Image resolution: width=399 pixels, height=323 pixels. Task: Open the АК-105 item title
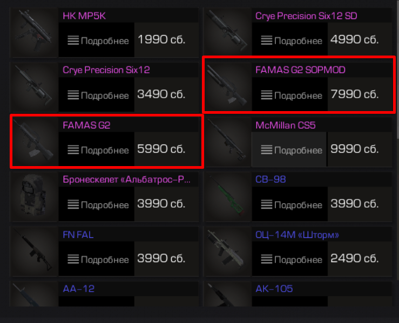pos(274,288)
